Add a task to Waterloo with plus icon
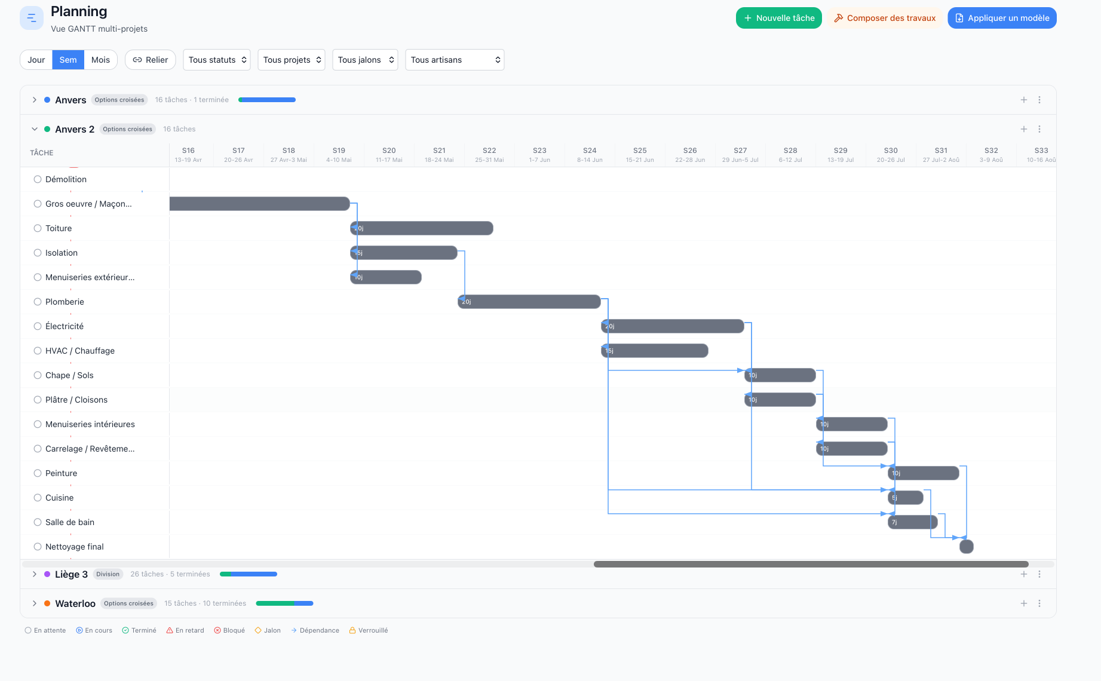 pos(1024,603)
